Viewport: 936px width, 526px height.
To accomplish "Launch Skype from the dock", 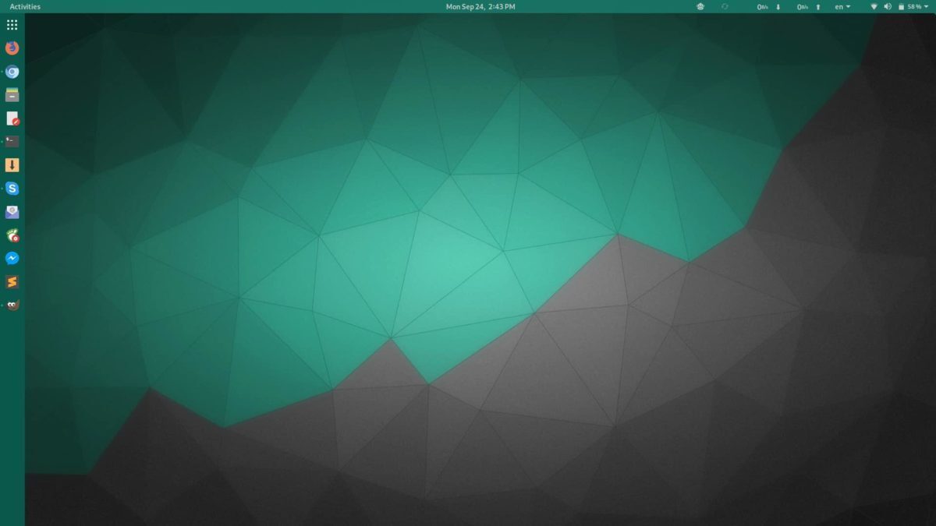I will (x=12, y=189).
